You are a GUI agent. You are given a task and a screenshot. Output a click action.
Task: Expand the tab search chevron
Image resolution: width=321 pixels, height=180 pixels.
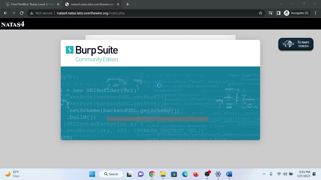pos(281,4)
